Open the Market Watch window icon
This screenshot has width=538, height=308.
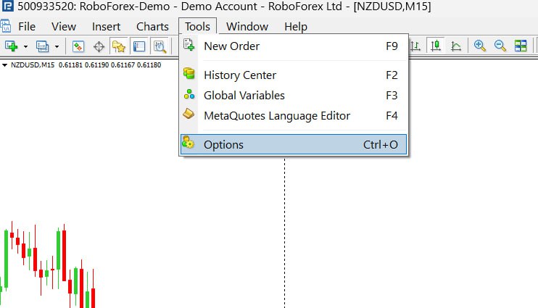(78, 46)
